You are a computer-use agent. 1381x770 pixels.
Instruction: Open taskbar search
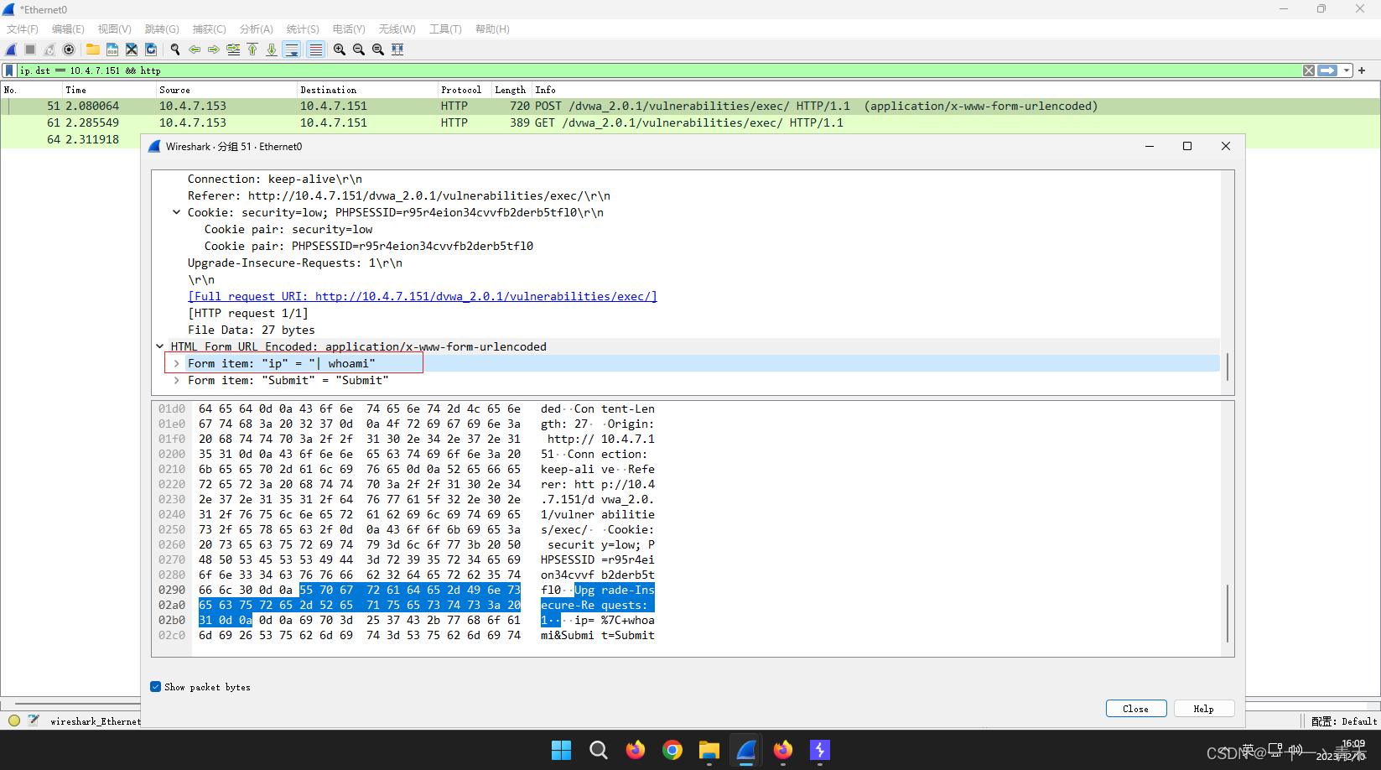point(599,750)
